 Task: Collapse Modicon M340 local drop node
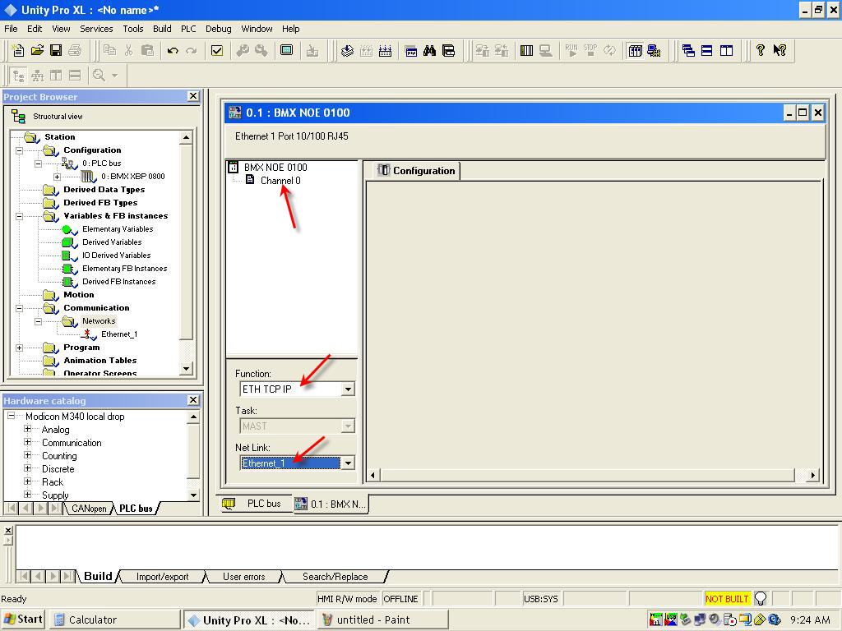(x=11, y=416)
